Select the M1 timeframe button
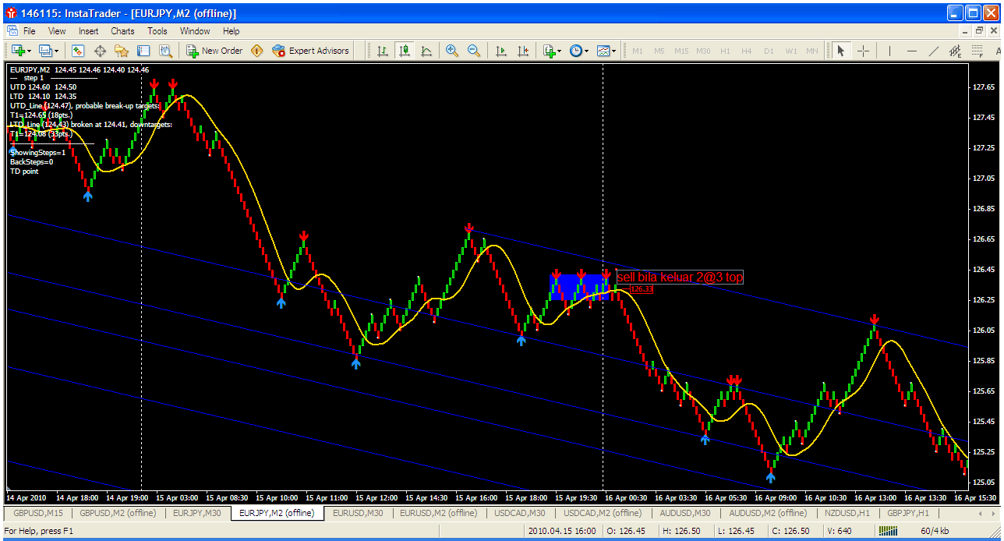Screen dimensions: 1004x541 click(x=638, y=51)
